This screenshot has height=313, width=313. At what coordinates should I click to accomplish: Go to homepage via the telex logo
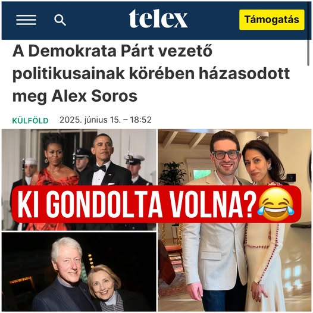[158, 18]
